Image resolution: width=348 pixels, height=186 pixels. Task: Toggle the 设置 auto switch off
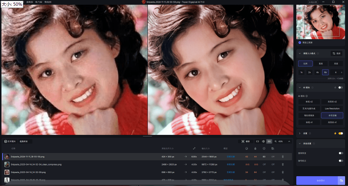(x=341, y=133)
